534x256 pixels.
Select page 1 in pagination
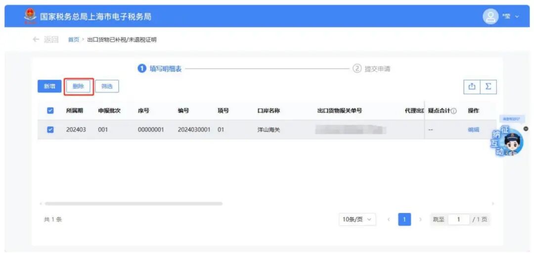(404, 219)
